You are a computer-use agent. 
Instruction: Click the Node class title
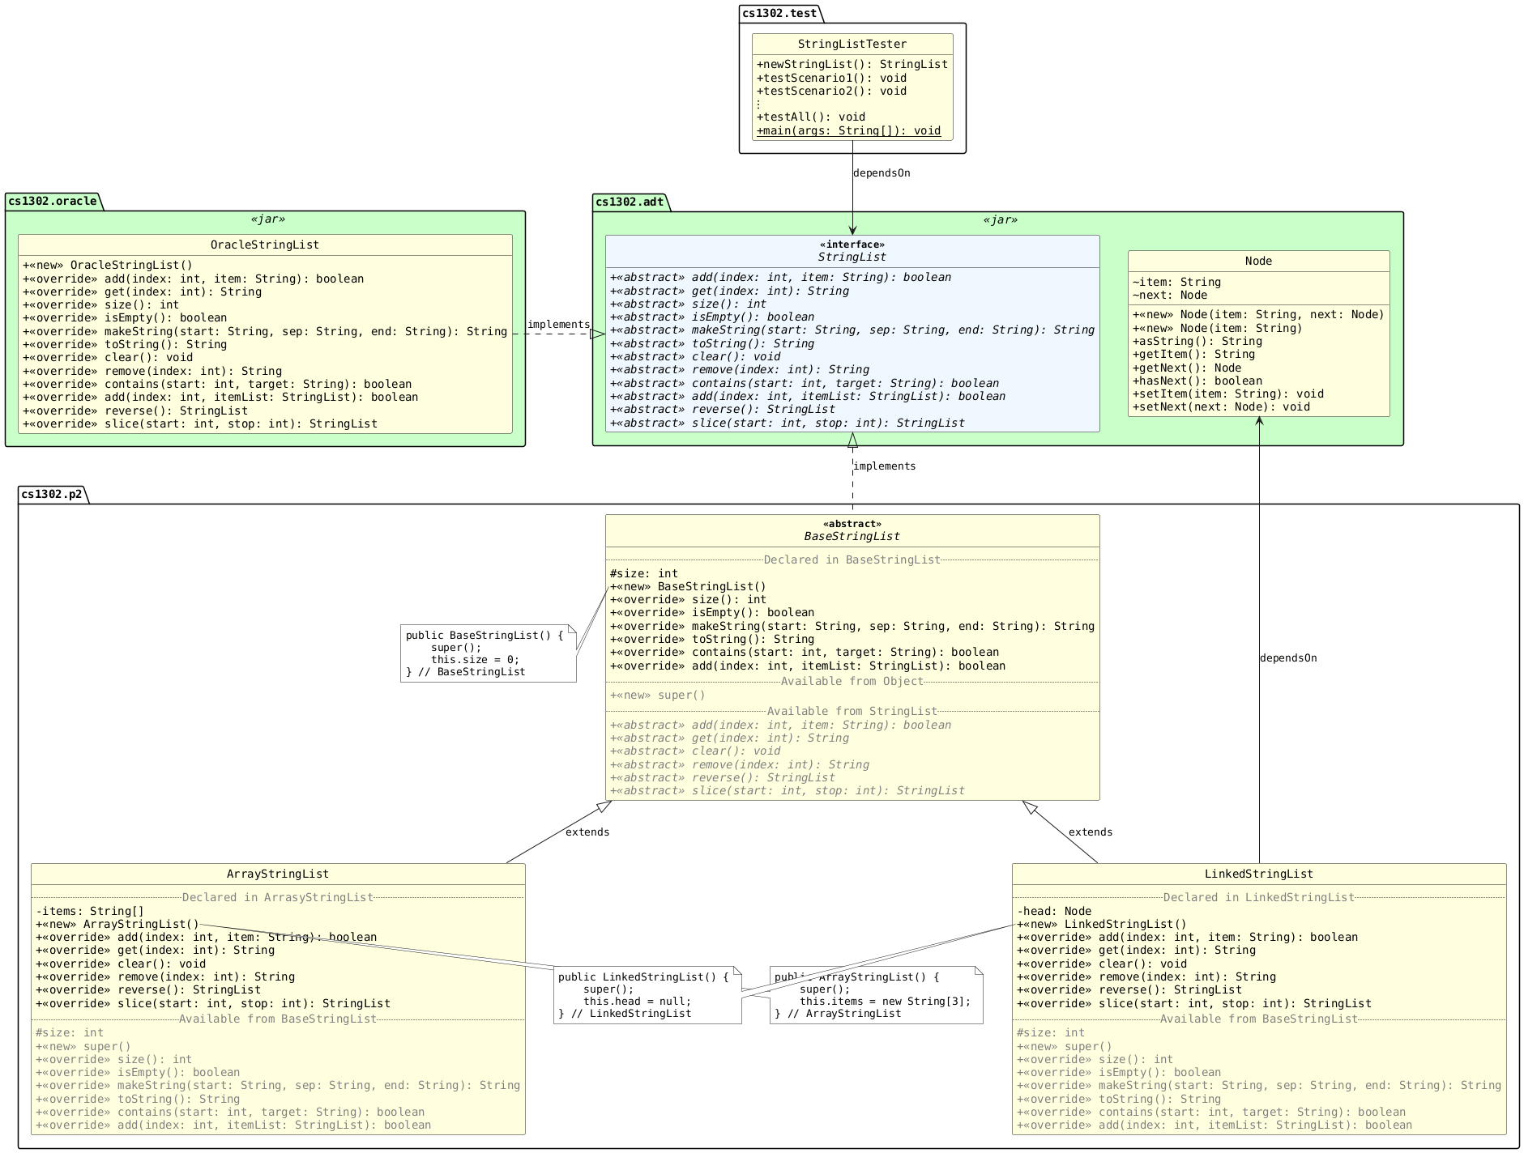1258,261
